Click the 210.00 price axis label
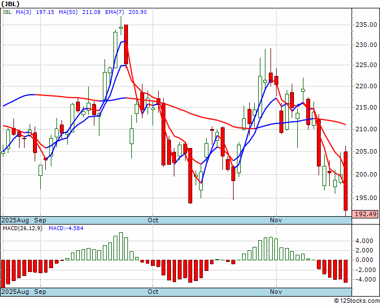The width and height of the screenshot is (380, 305). click(x=366, y=129)
